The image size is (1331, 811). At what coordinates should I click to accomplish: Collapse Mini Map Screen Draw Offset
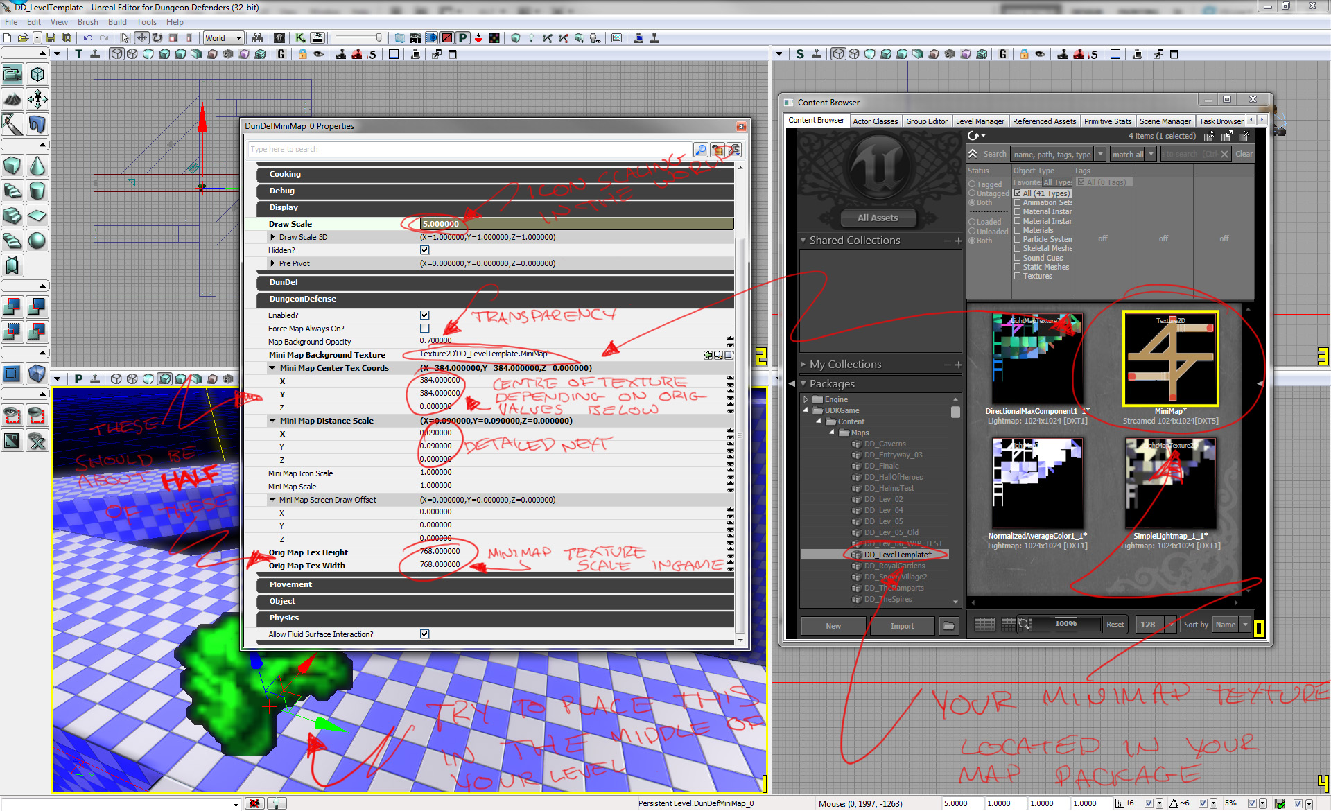tap(272, 500)
